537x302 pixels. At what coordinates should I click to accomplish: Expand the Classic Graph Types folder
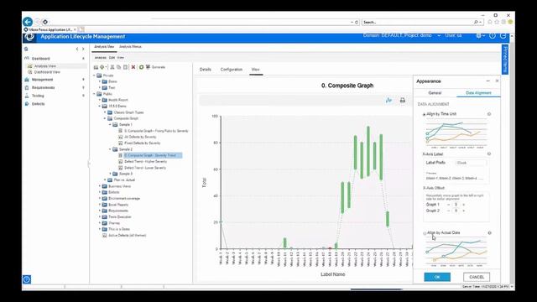click(105, 112)
